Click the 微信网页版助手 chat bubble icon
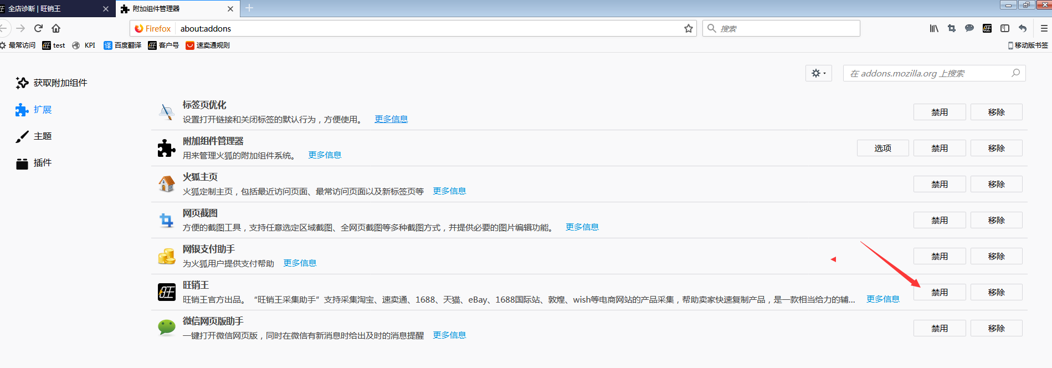Image resolution: width=1052 pixels, height=368 pixels. pos(167,328)
